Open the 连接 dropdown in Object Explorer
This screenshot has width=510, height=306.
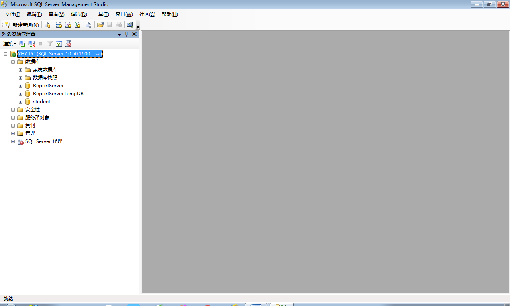(x=10, y=44)
